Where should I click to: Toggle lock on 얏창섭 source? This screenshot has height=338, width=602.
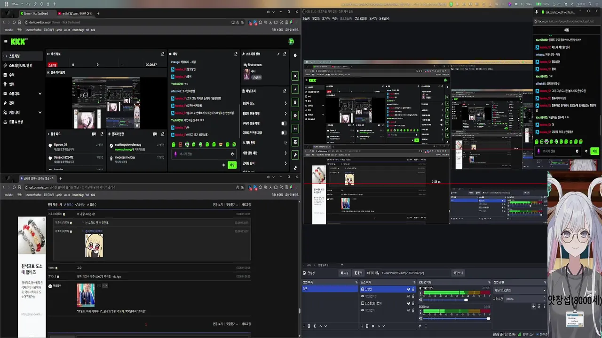pos(413,289)
